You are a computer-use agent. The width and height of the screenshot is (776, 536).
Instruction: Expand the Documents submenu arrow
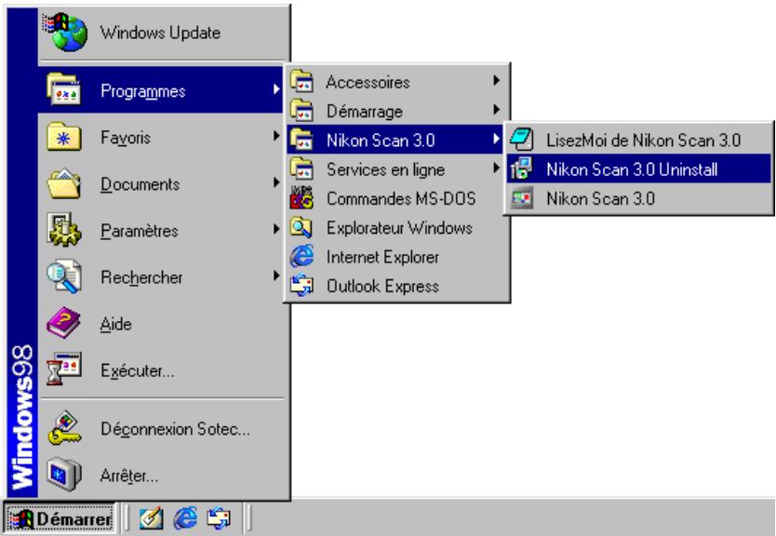(276, 182)
